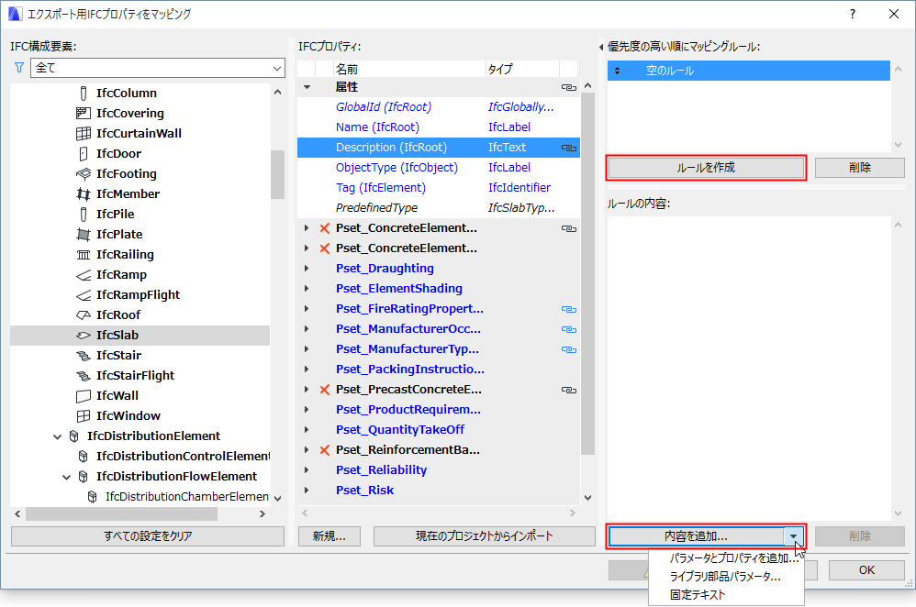Click the IfcColumn element icon
This screenshot has height=607, width=916.
[x=84, y=94]
